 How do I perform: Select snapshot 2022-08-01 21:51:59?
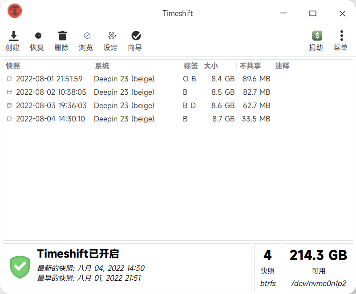49,79
